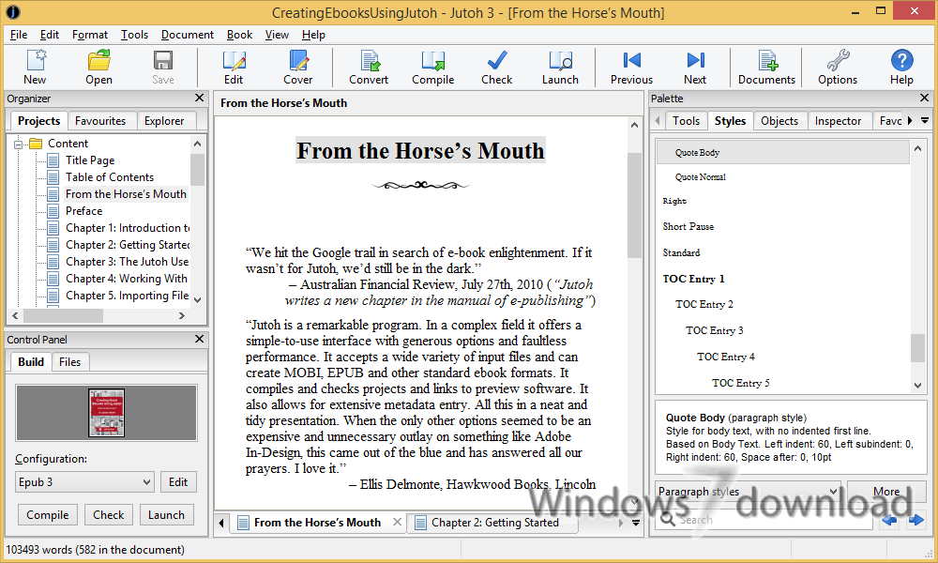Open the Cover designer from the toolbar

(298, 67)
